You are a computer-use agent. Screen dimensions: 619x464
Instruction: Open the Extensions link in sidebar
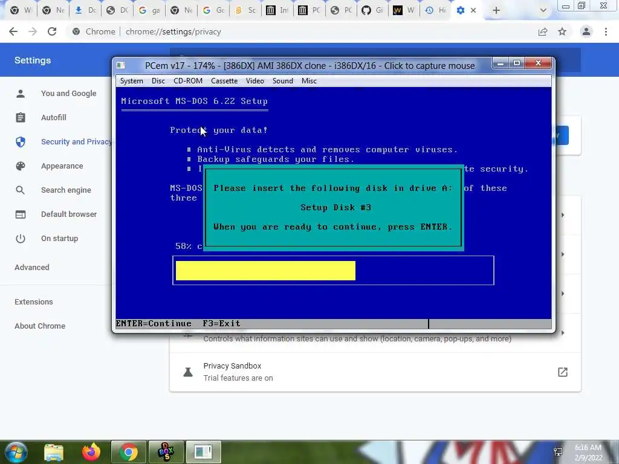34,302
